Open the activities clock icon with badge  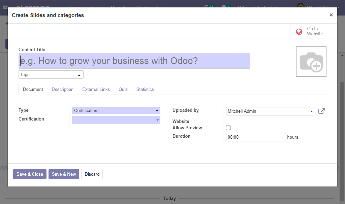click(x=209, y=6)
